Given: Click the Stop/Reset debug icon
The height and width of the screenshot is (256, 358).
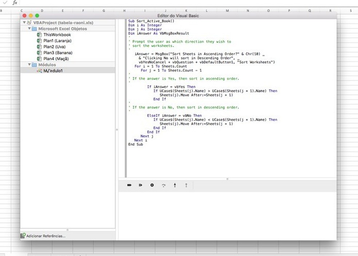Looking at the screenshot, I should tap(152, 185).
